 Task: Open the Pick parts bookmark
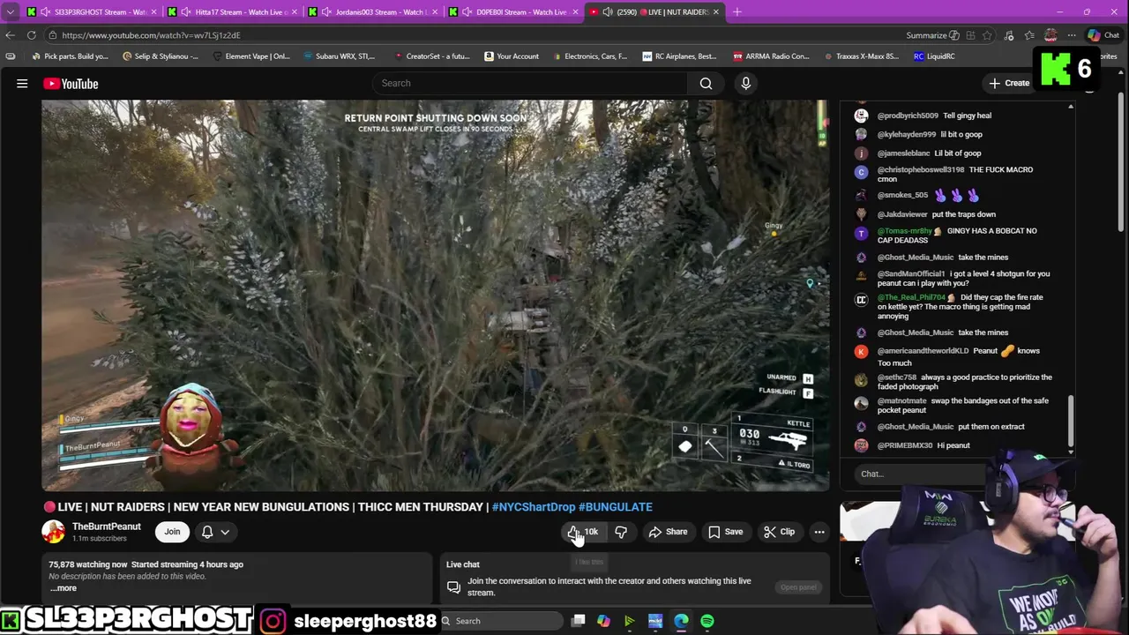tap(70, 56)
